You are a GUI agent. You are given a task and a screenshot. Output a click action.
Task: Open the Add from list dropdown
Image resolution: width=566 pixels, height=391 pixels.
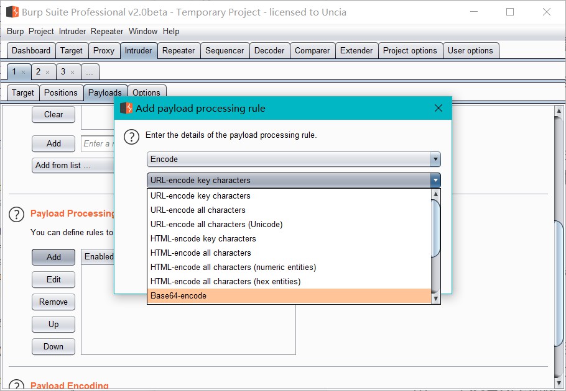[x=74, y=165]
